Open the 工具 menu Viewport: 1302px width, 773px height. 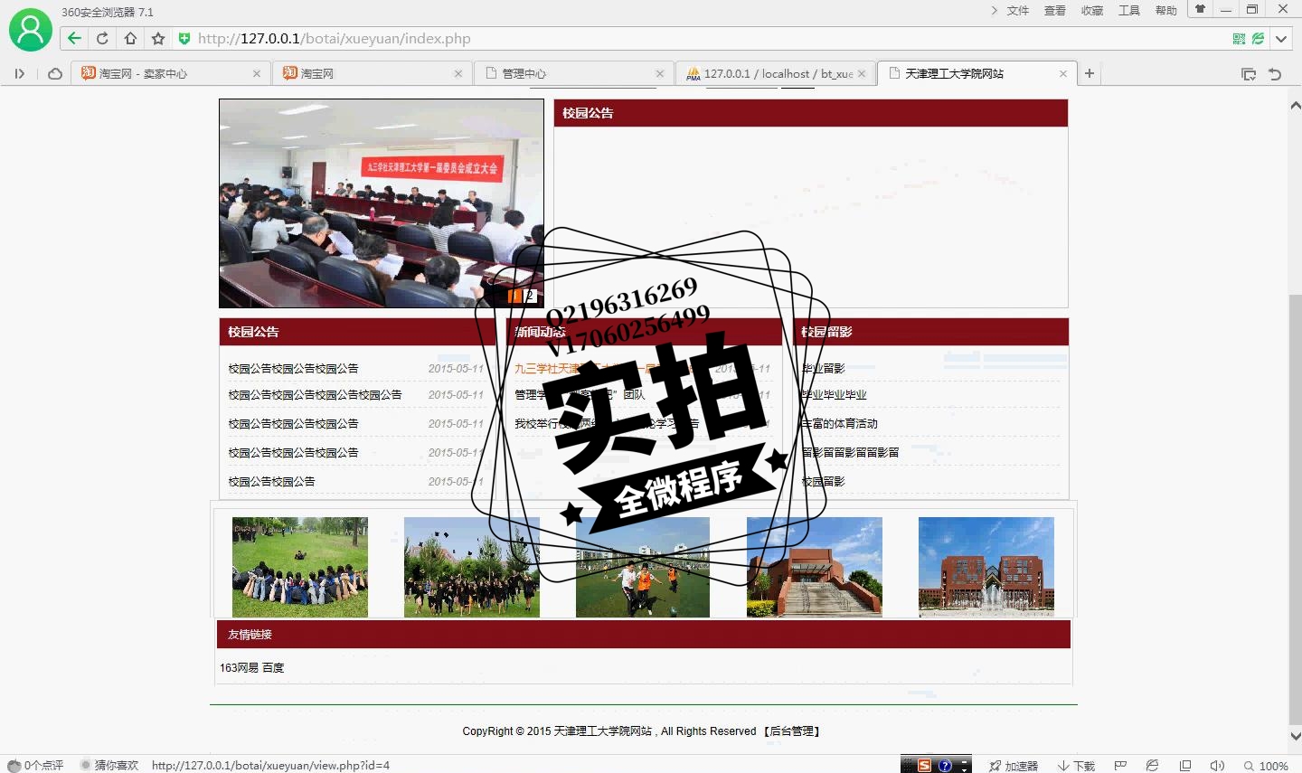pyautogui.click(x=1129, y=11)
